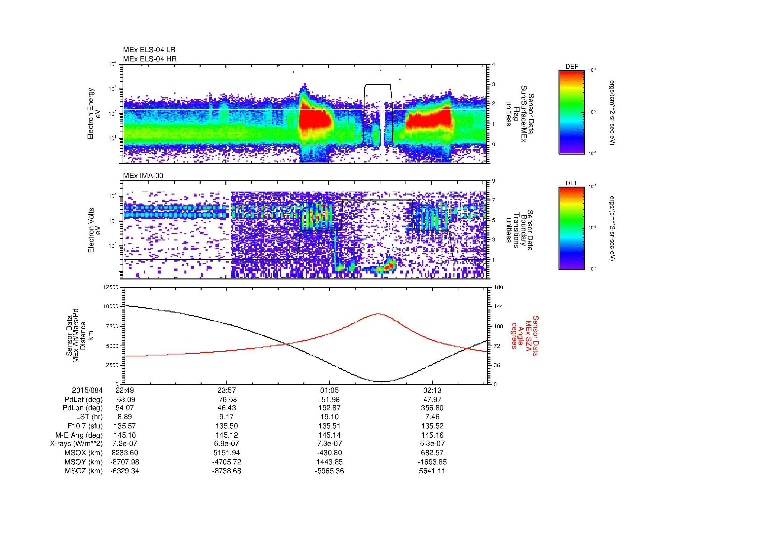Click the 'PdLat (deg)' row label

pos(84,400)
